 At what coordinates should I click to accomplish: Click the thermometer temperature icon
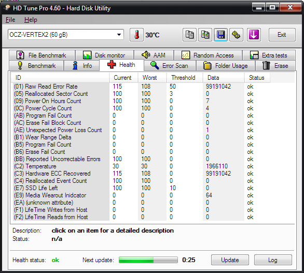click(136, 35)
